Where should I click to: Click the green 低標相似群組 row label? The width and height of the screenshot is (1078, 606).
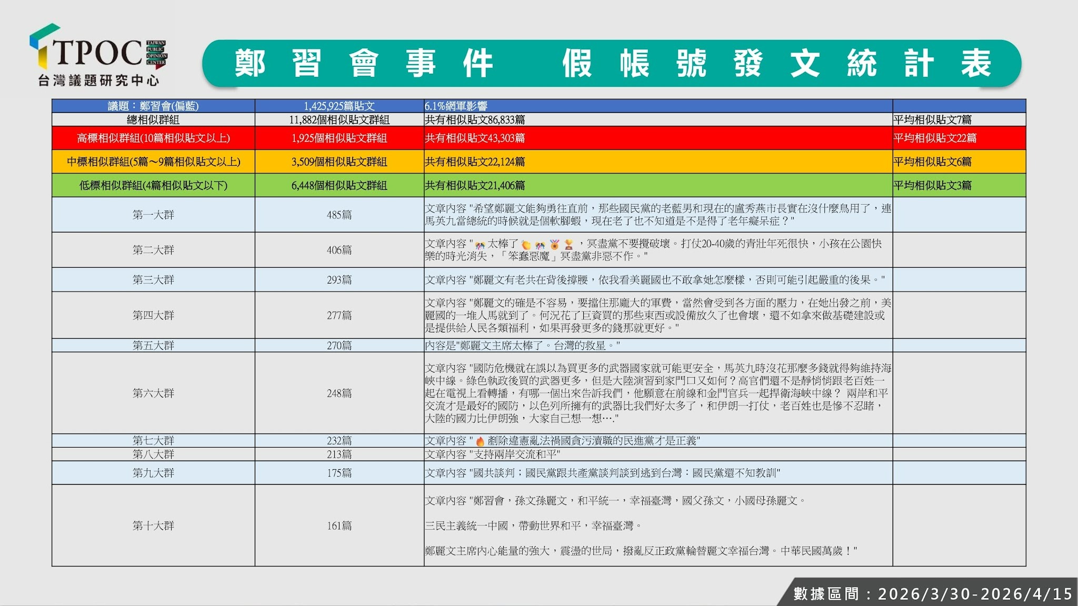(153, 186)
